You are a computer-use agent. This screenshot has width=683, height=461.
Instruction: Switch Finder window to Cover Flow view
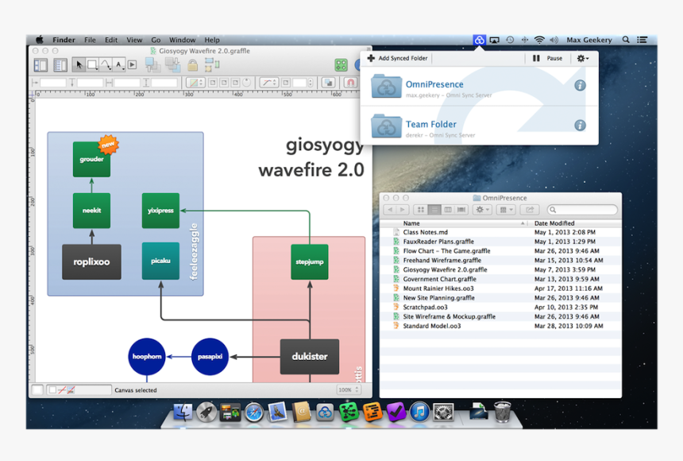(x=461, y=210)
